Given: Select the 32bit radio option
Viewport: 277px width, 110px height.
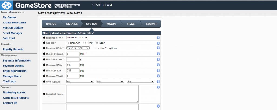Looking at the screenshot, I should pyautogui.click(x=85, y=43).
